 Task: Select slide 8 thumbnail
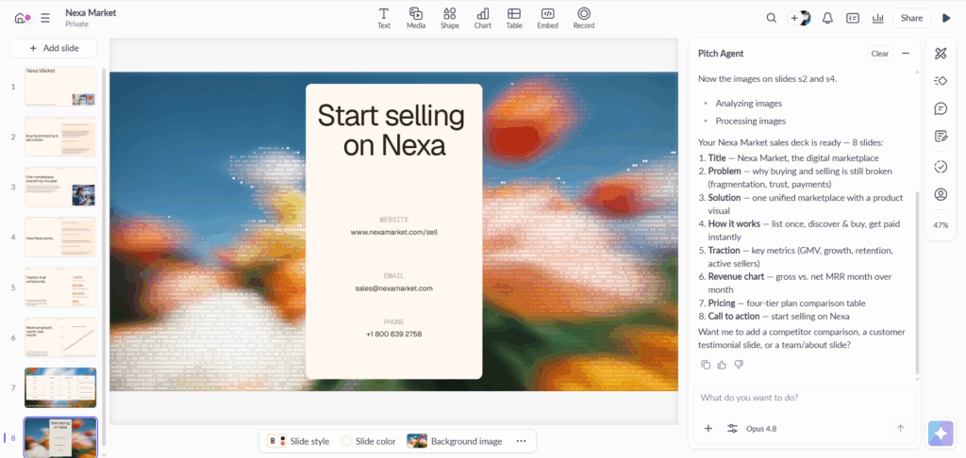coord(60,437)
